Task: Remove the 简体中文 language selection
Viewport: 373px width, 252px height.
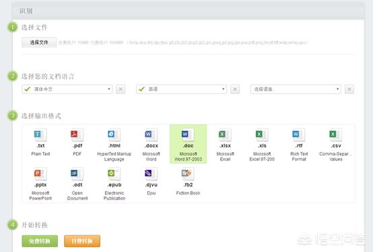Action: (x=121, y=89)
